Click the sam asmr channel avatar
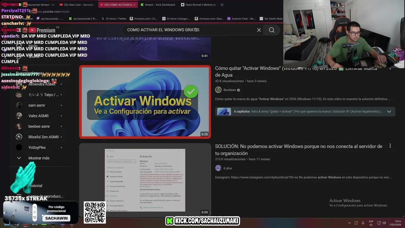This screenshot has height=228, width=405. click(x=19, y=105)
